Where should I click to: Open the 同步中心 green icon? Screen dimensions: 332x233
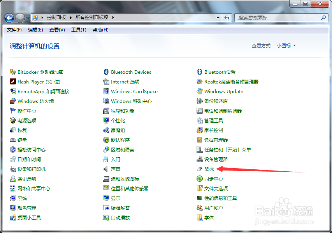199,179
